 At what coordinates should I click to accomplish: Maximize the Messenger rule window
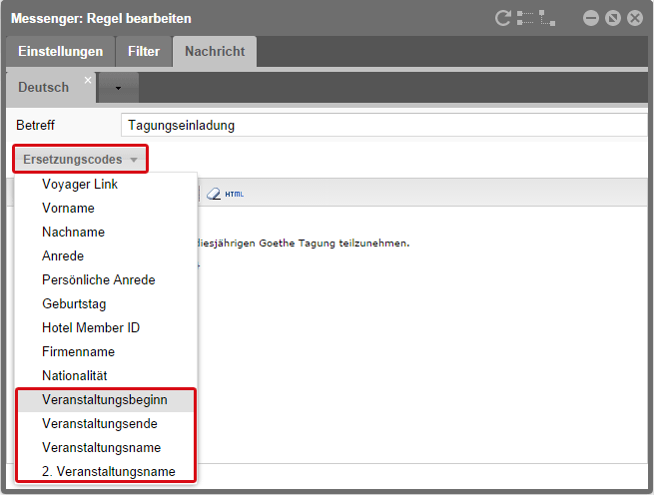pos(613,18)
